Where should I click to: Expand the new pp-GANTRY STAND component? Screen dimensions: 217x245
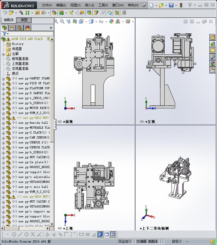tap(3, 79)
